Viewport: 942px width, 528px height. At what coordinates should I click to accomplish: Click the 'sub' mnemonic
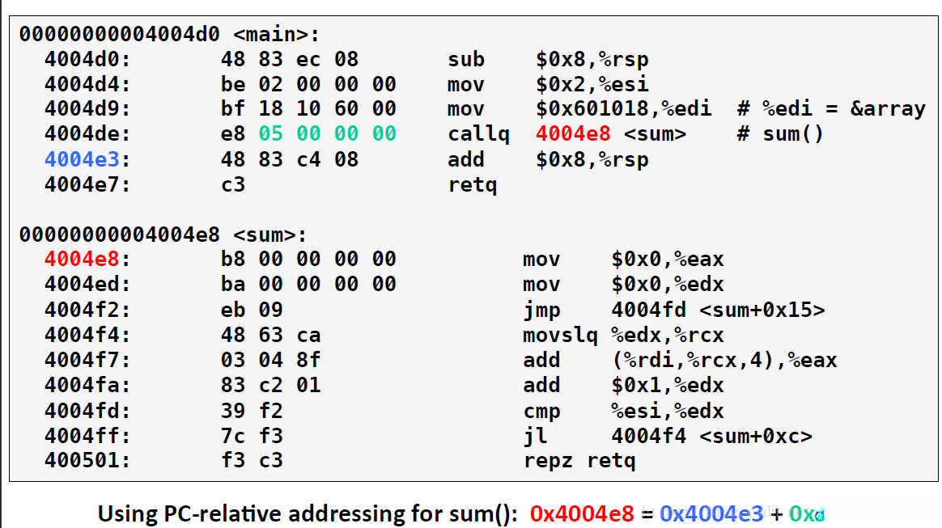click(466, 59)
